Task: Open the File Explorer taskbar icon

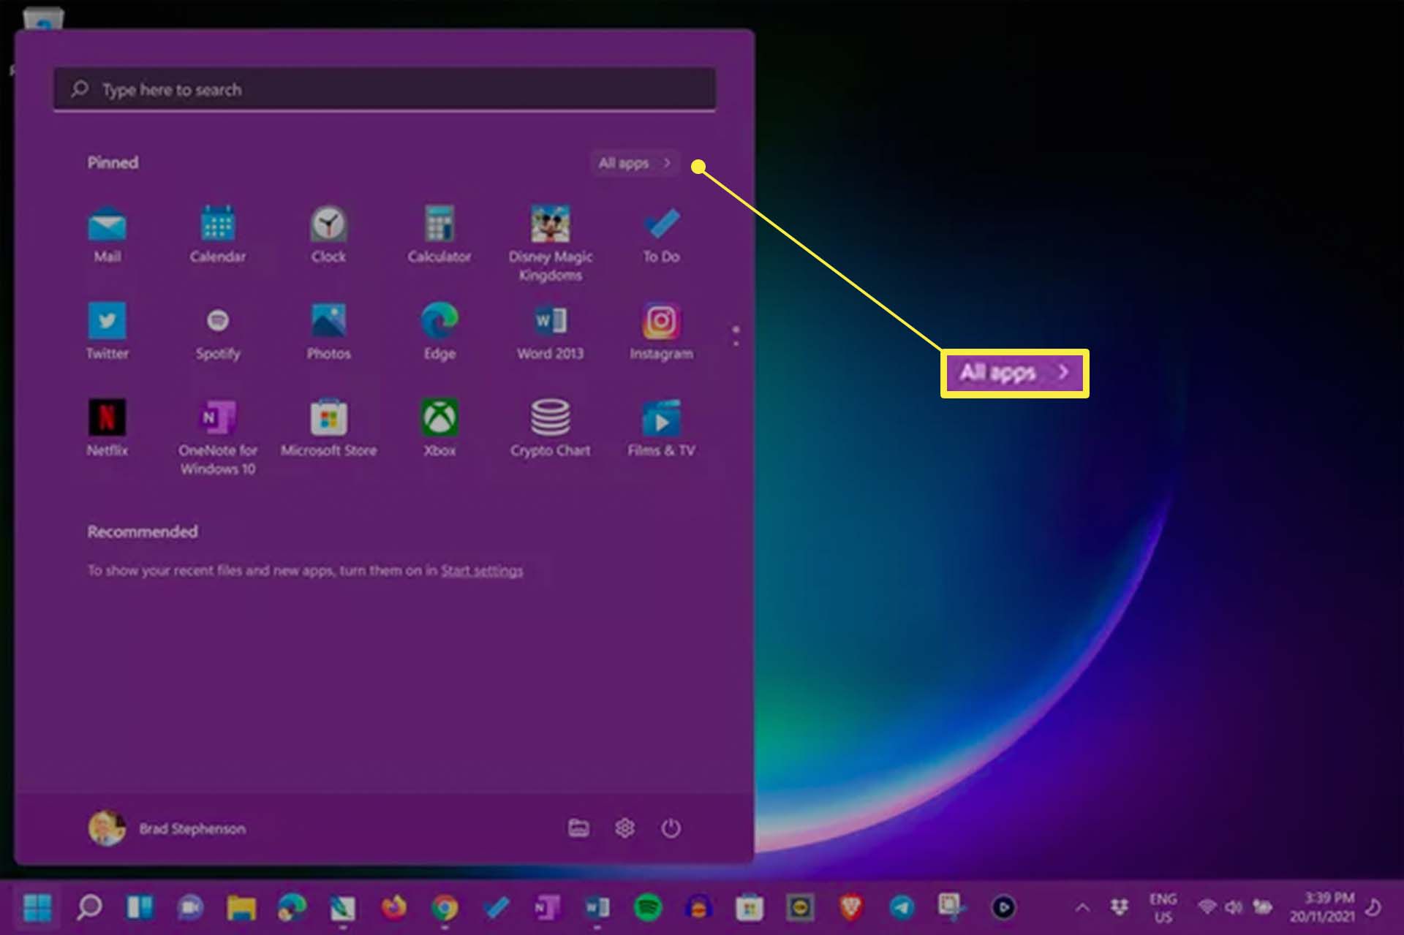Action: (241, 908)
